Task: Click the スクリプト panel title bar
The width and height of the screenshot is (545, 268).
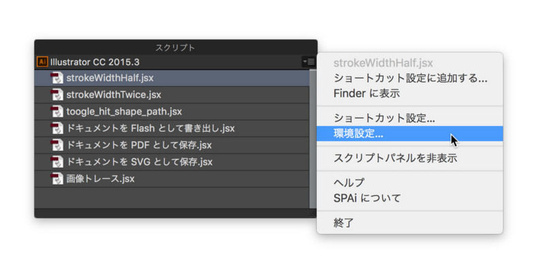Action: 176,47
